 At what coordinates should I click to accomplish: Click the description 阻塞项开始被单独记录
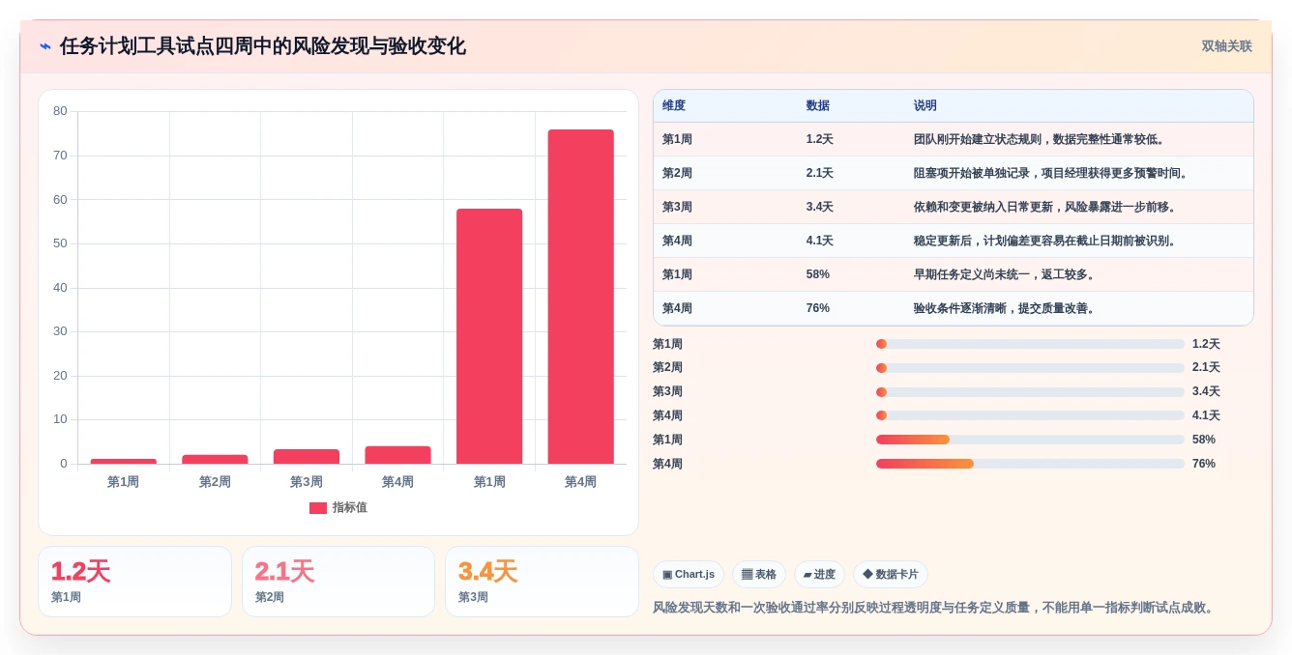[1051, 174]
